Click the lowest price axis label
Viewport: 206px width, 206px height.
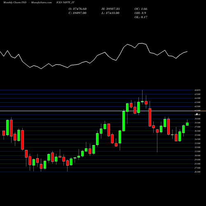pos(197,172)
